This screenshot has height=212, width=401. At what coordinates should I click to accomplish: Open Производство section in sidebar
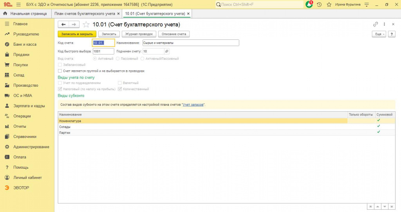point(25,85)
